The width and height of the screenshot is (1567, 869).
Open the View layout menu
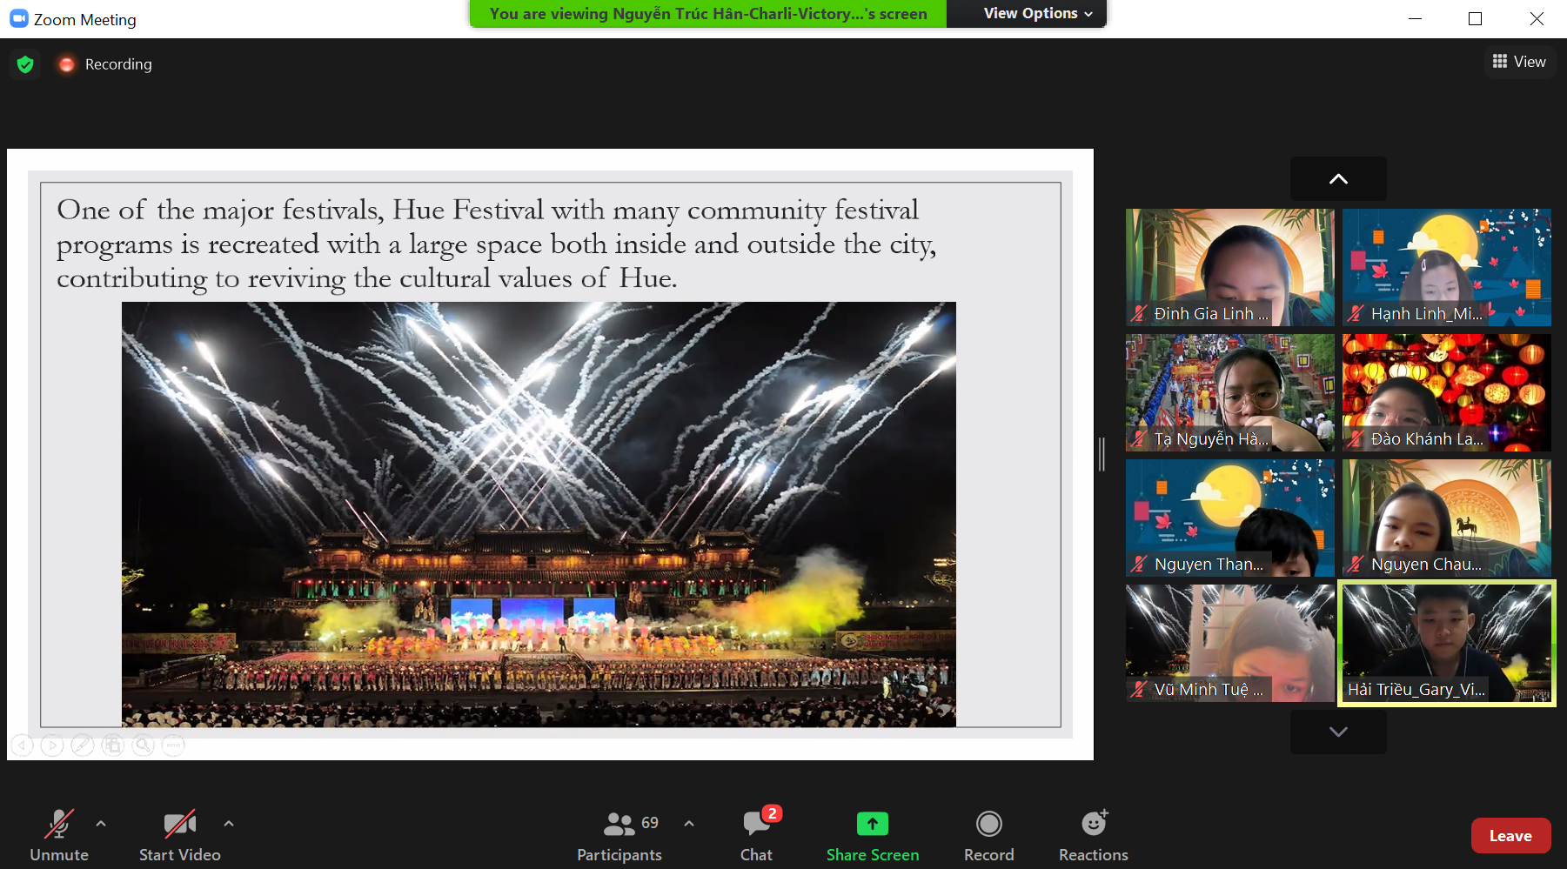(1519, 62)
